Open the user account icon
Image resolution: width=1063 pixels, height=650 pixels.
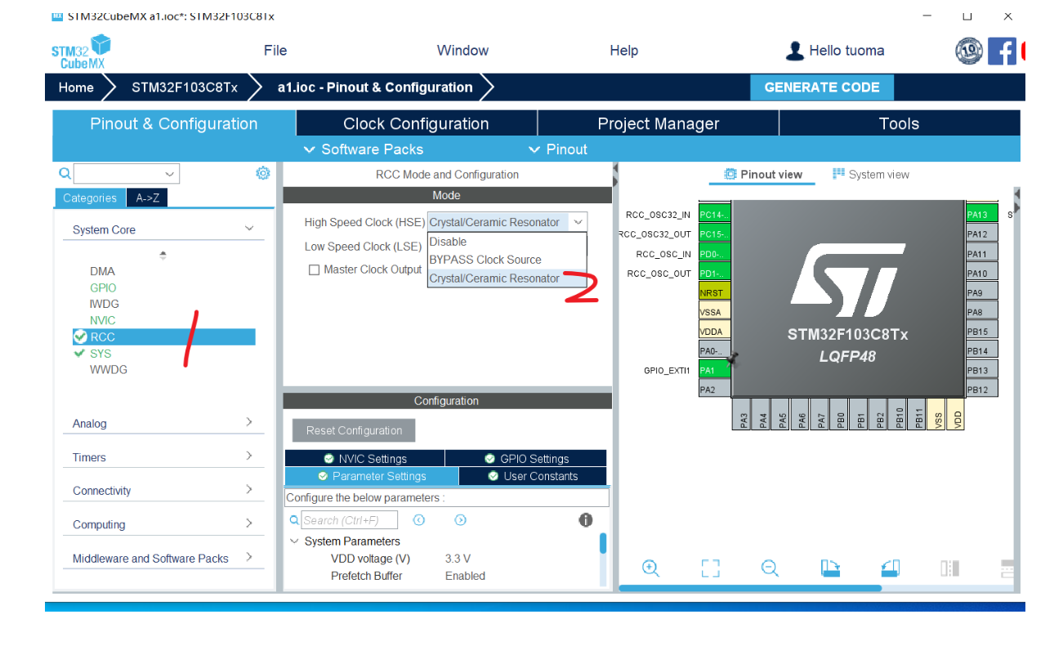point(794,51)
